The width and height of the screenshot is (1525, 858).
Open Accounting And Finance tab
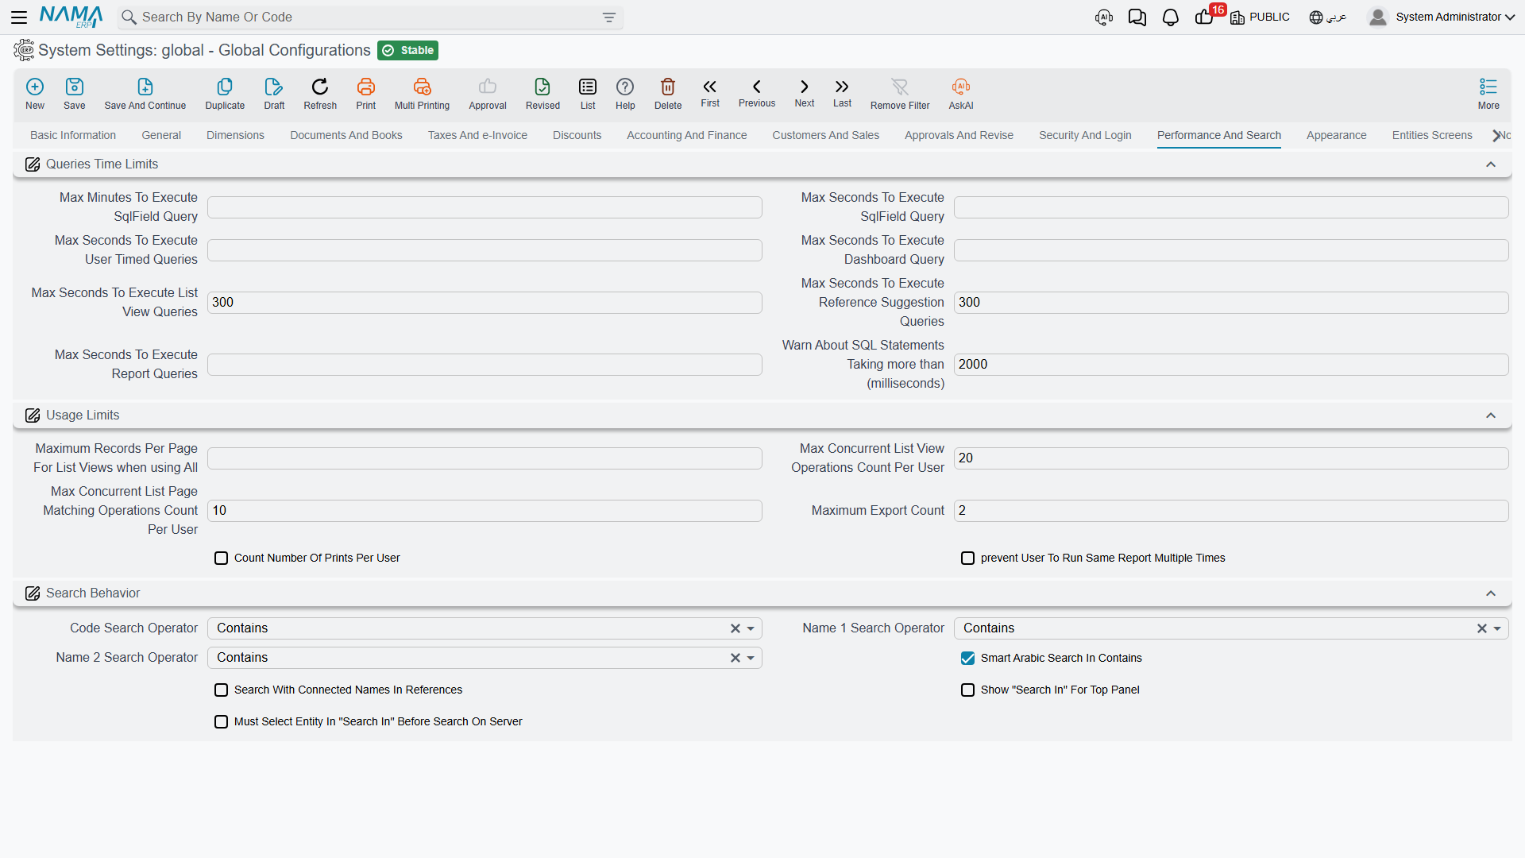tap(687, 136)
